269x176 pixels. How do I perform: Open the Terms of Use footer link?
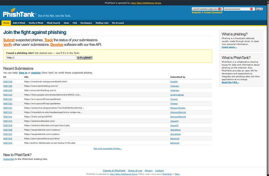click(135, 171)
